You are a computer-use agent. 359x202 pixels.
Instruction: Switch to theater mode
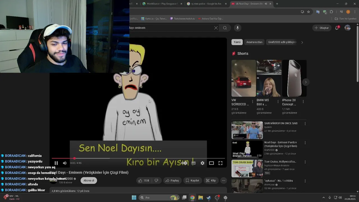(x=211, y=163)
